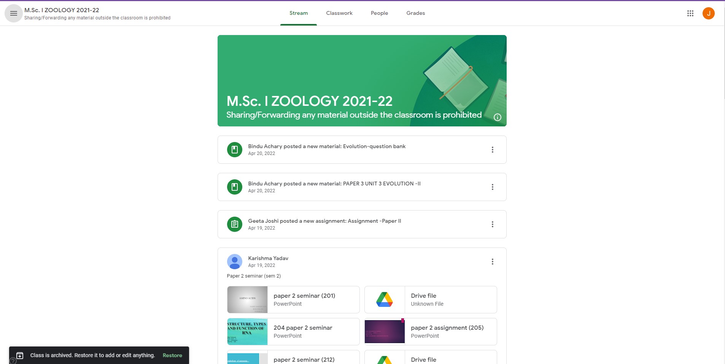Open options for Assignment -Paper II post
The height and width of the screenshot is (364, 725).
492,224
